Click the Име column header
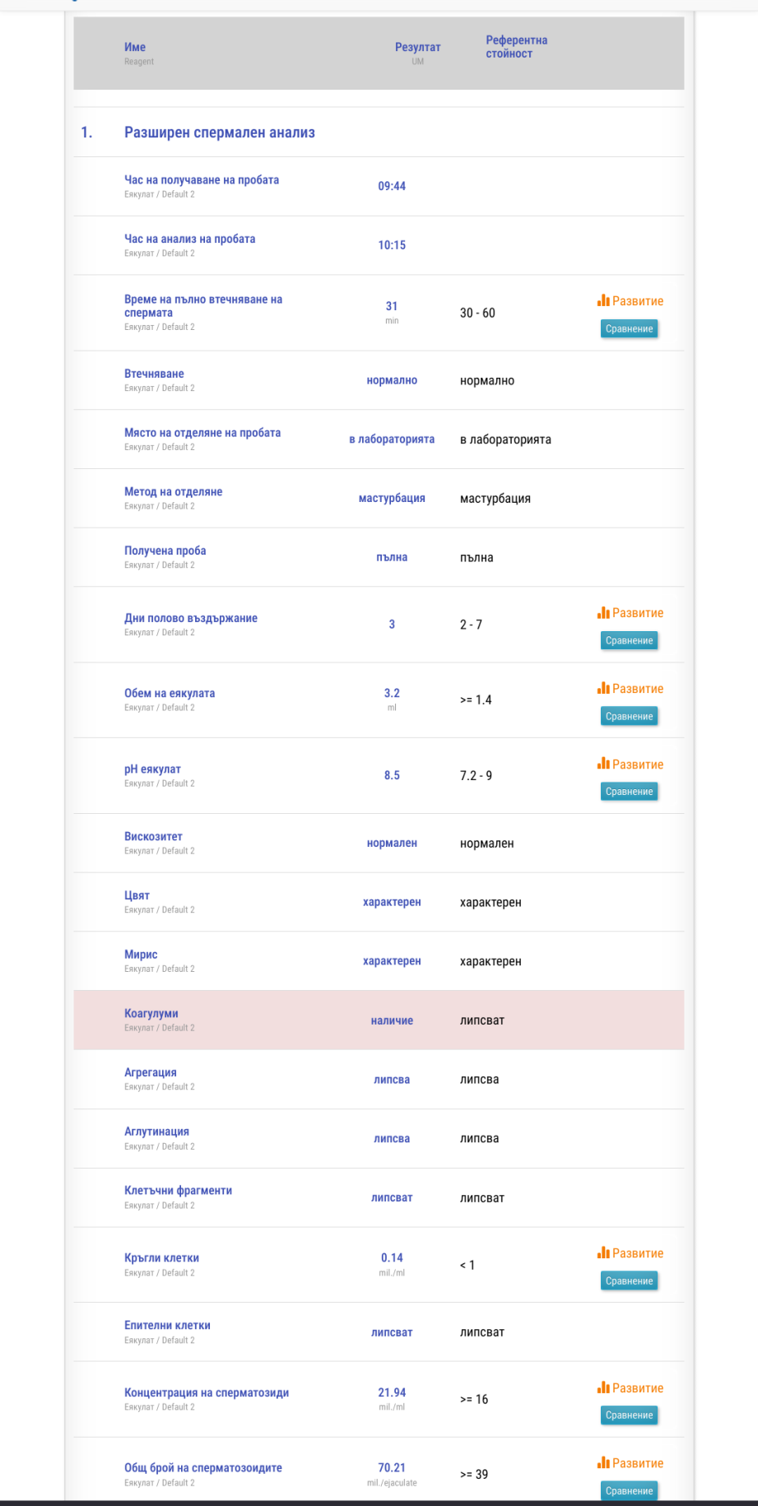Screen dimensions: 758x1506 tap(135, 48)
